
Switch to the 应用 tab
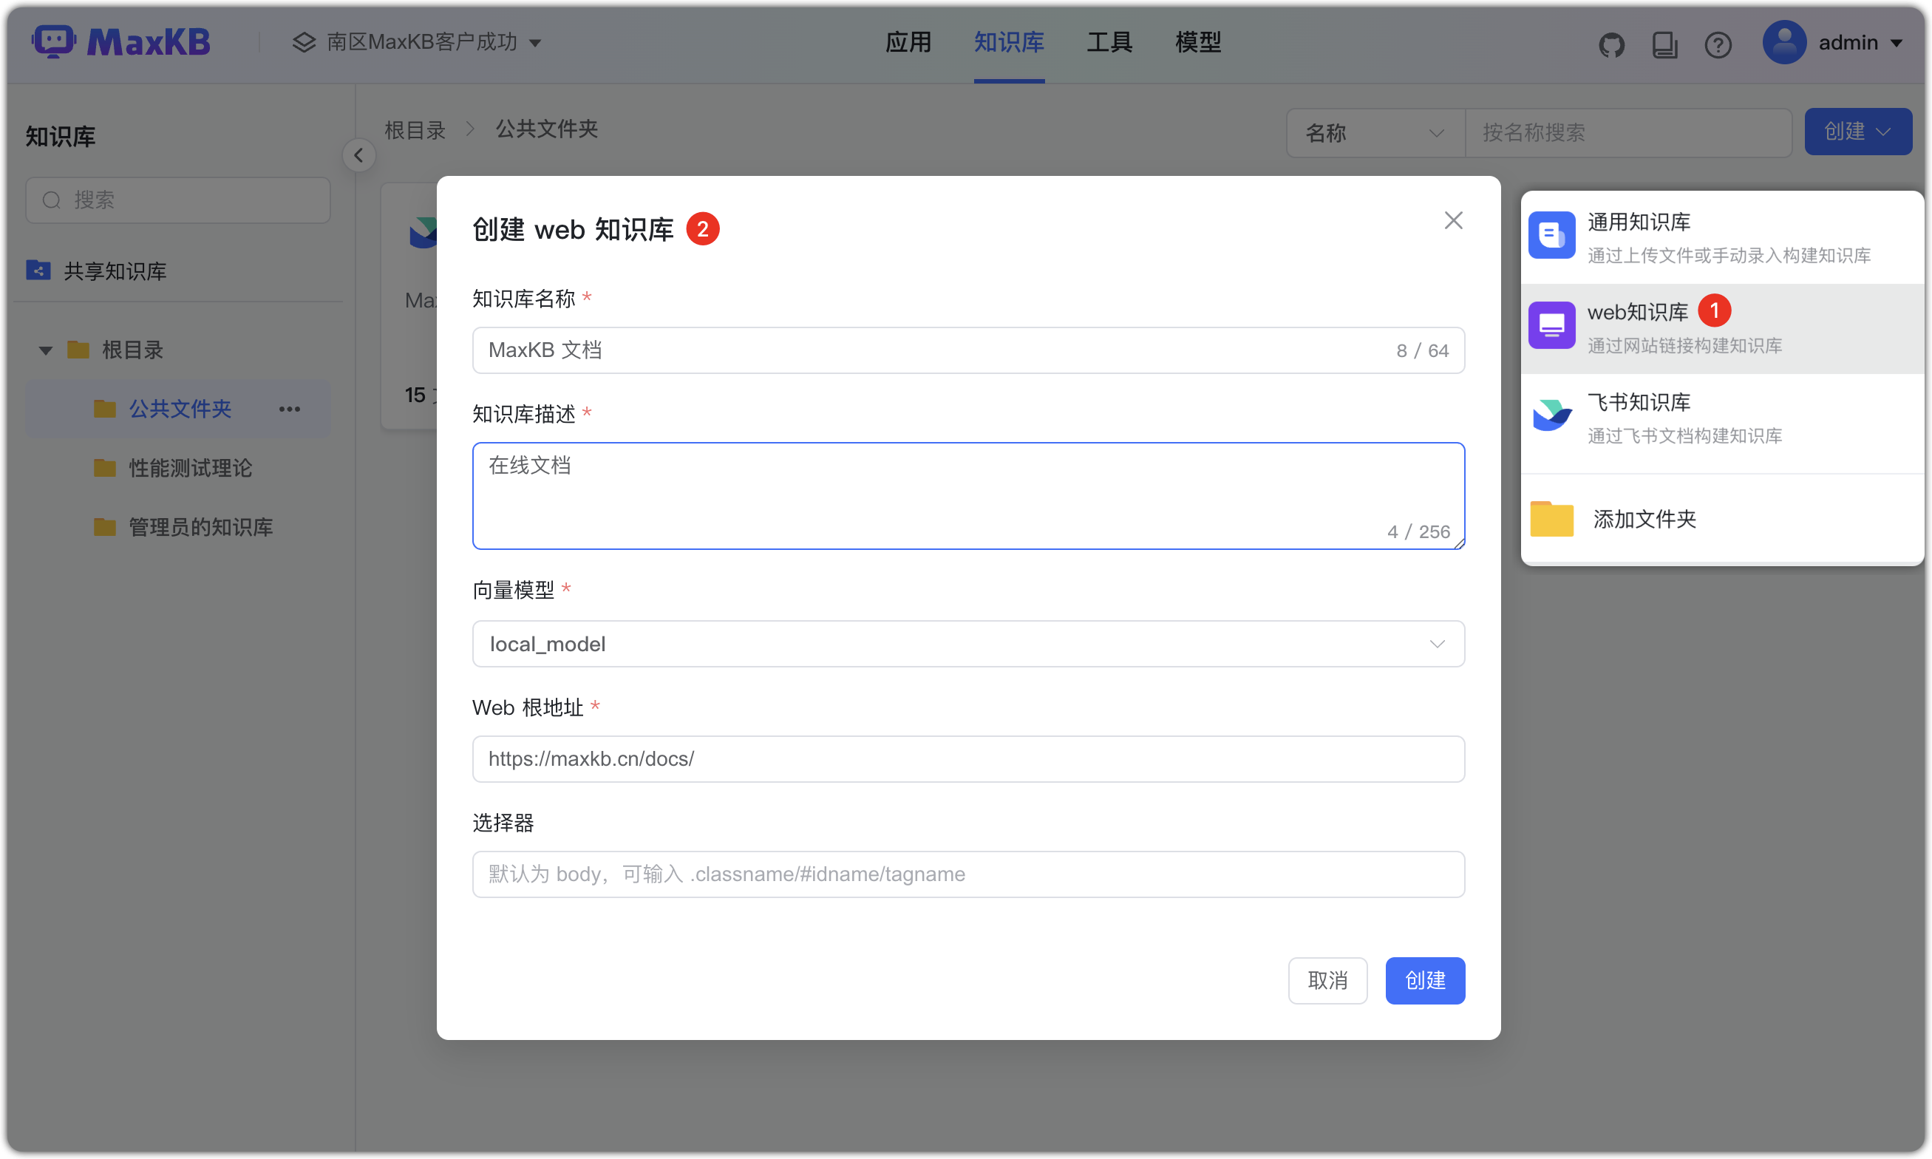pos(908,41)
